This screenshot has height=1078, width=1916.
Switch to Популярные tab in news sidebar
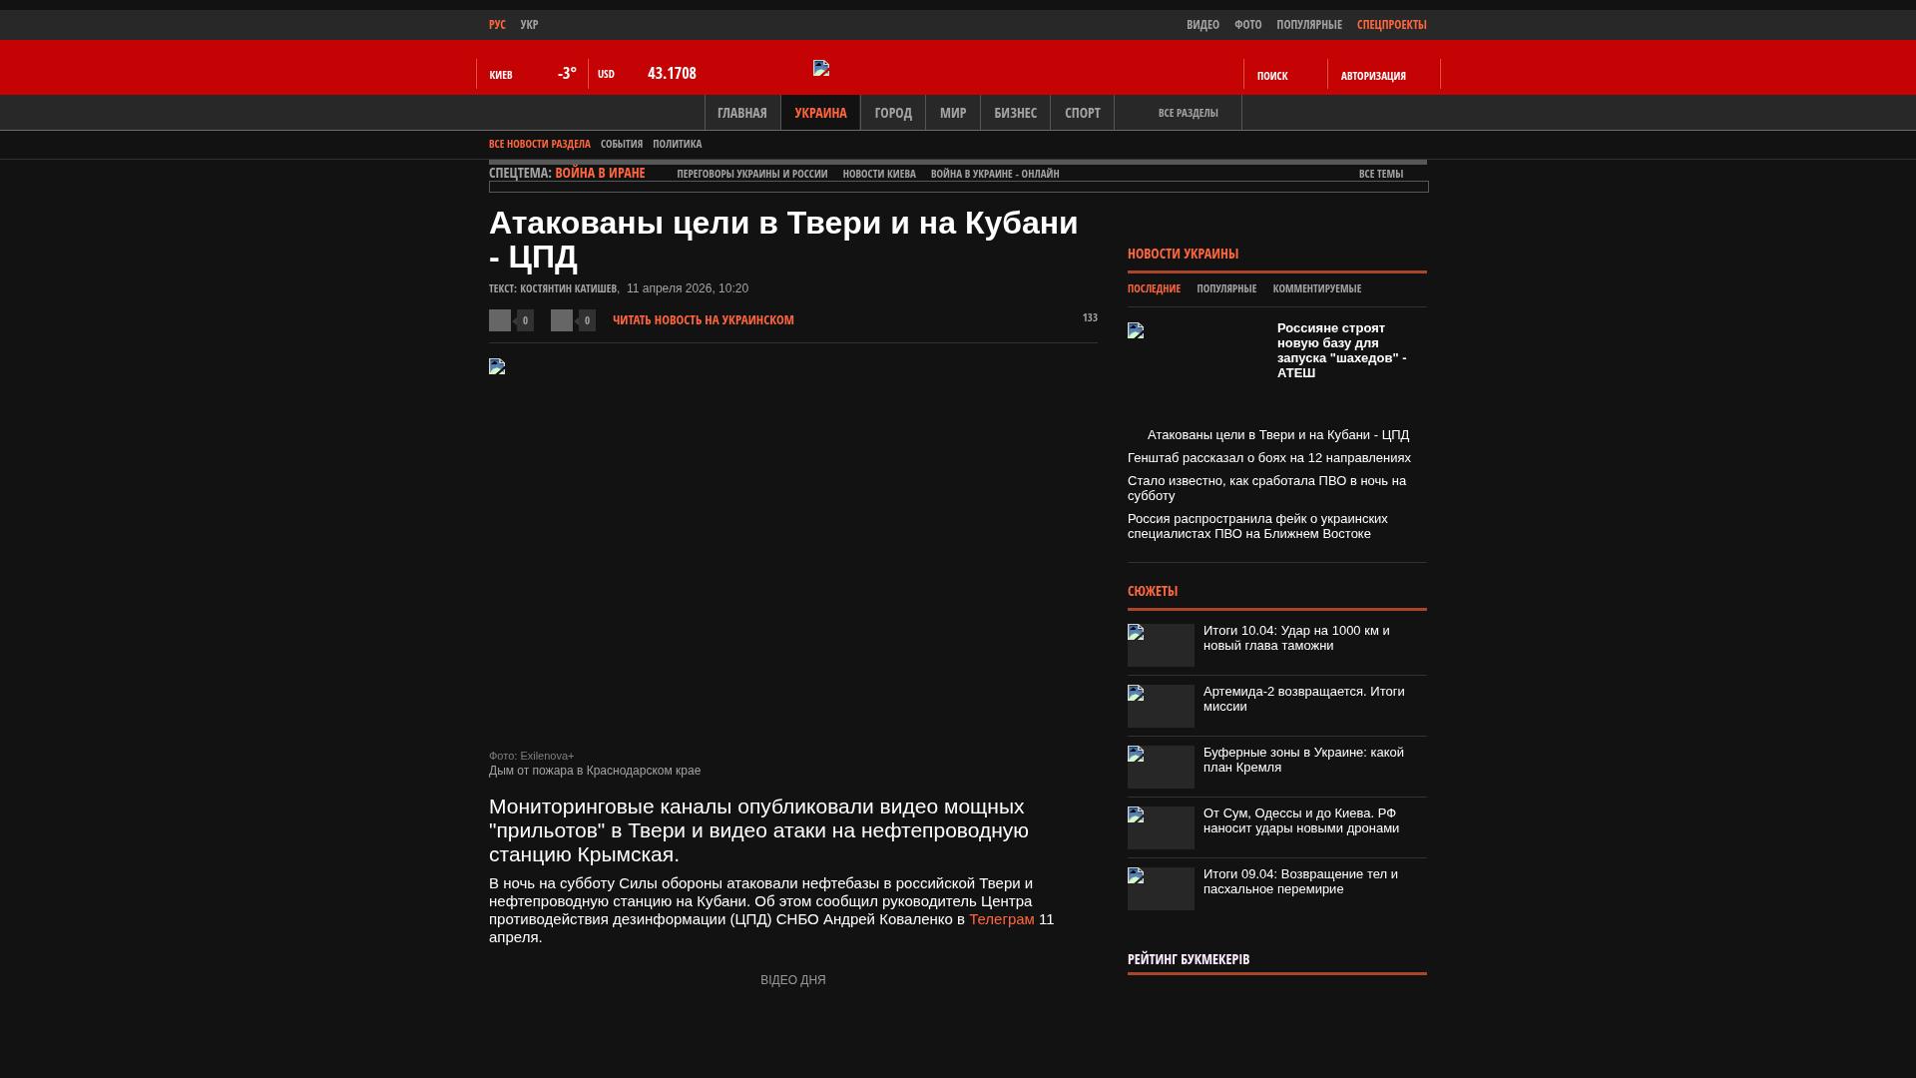1225,288
